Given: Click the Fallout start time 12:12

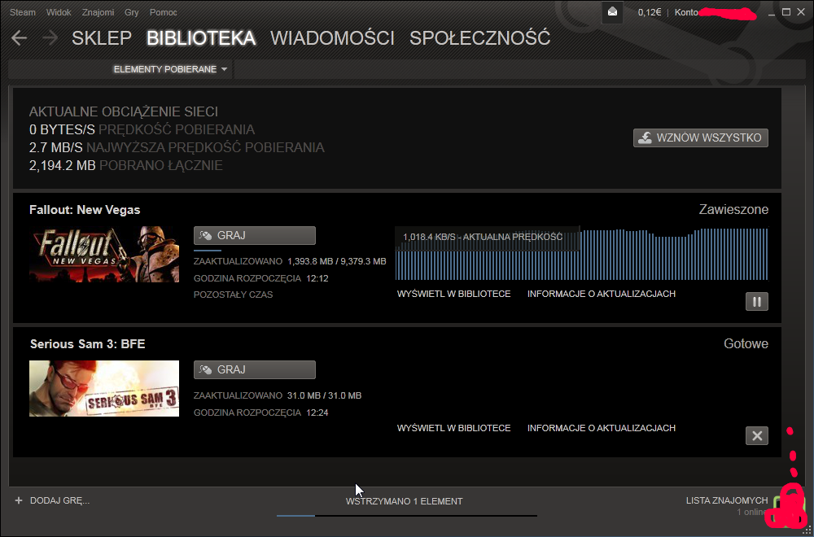Looking at the screenshot, I should click(317, 278).
